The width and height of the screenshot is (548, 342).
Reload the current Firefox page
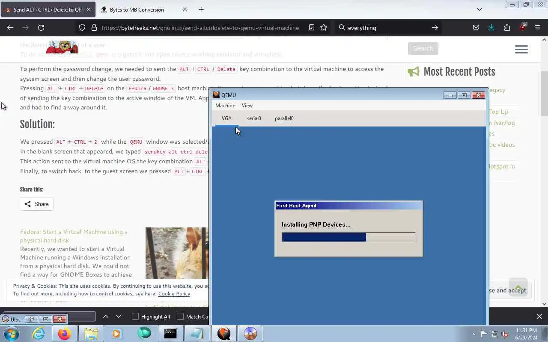click(41, 27)
